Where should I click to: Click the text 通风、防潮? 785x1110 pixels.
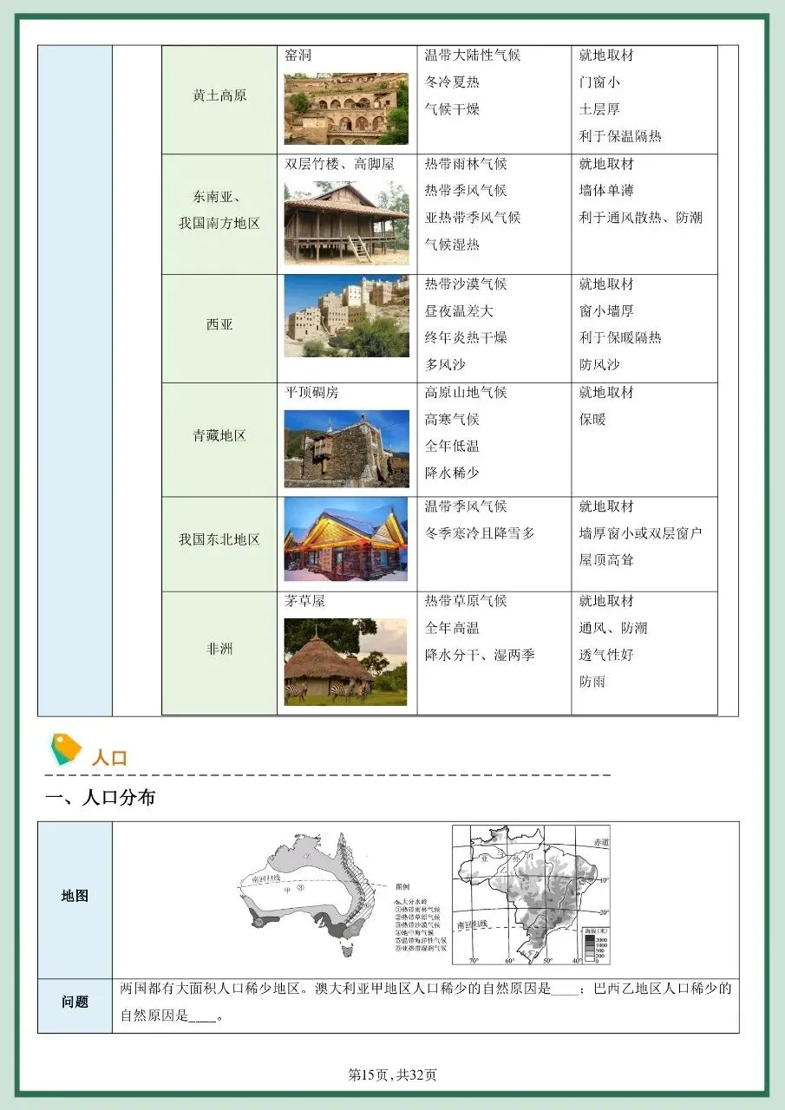(x=613, y=628)
